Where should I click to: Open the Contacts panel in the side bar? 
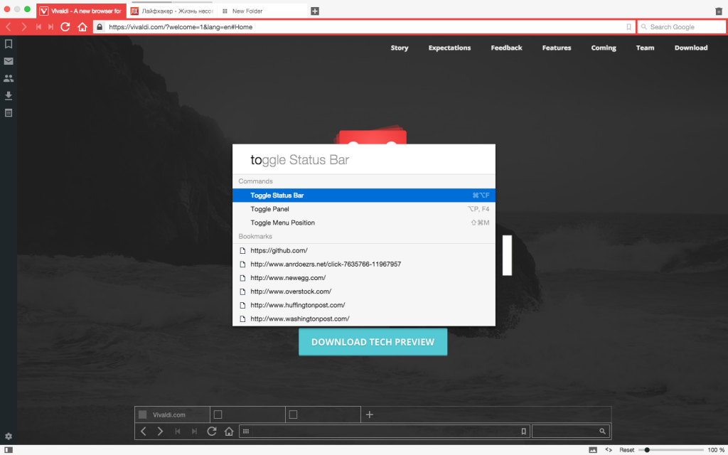(9, 78)
